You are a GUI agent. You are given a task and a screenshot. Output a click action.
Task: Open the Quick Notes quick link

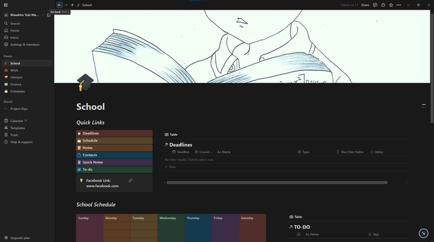click(x=114, y=162)
